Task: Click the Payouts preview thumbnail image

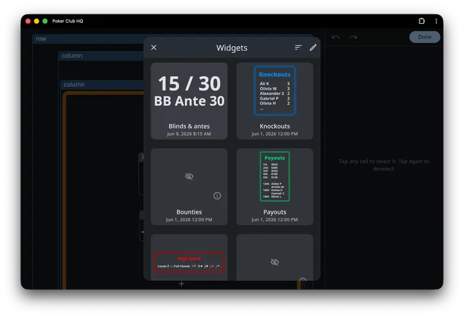Action: [x=275, y=176]
